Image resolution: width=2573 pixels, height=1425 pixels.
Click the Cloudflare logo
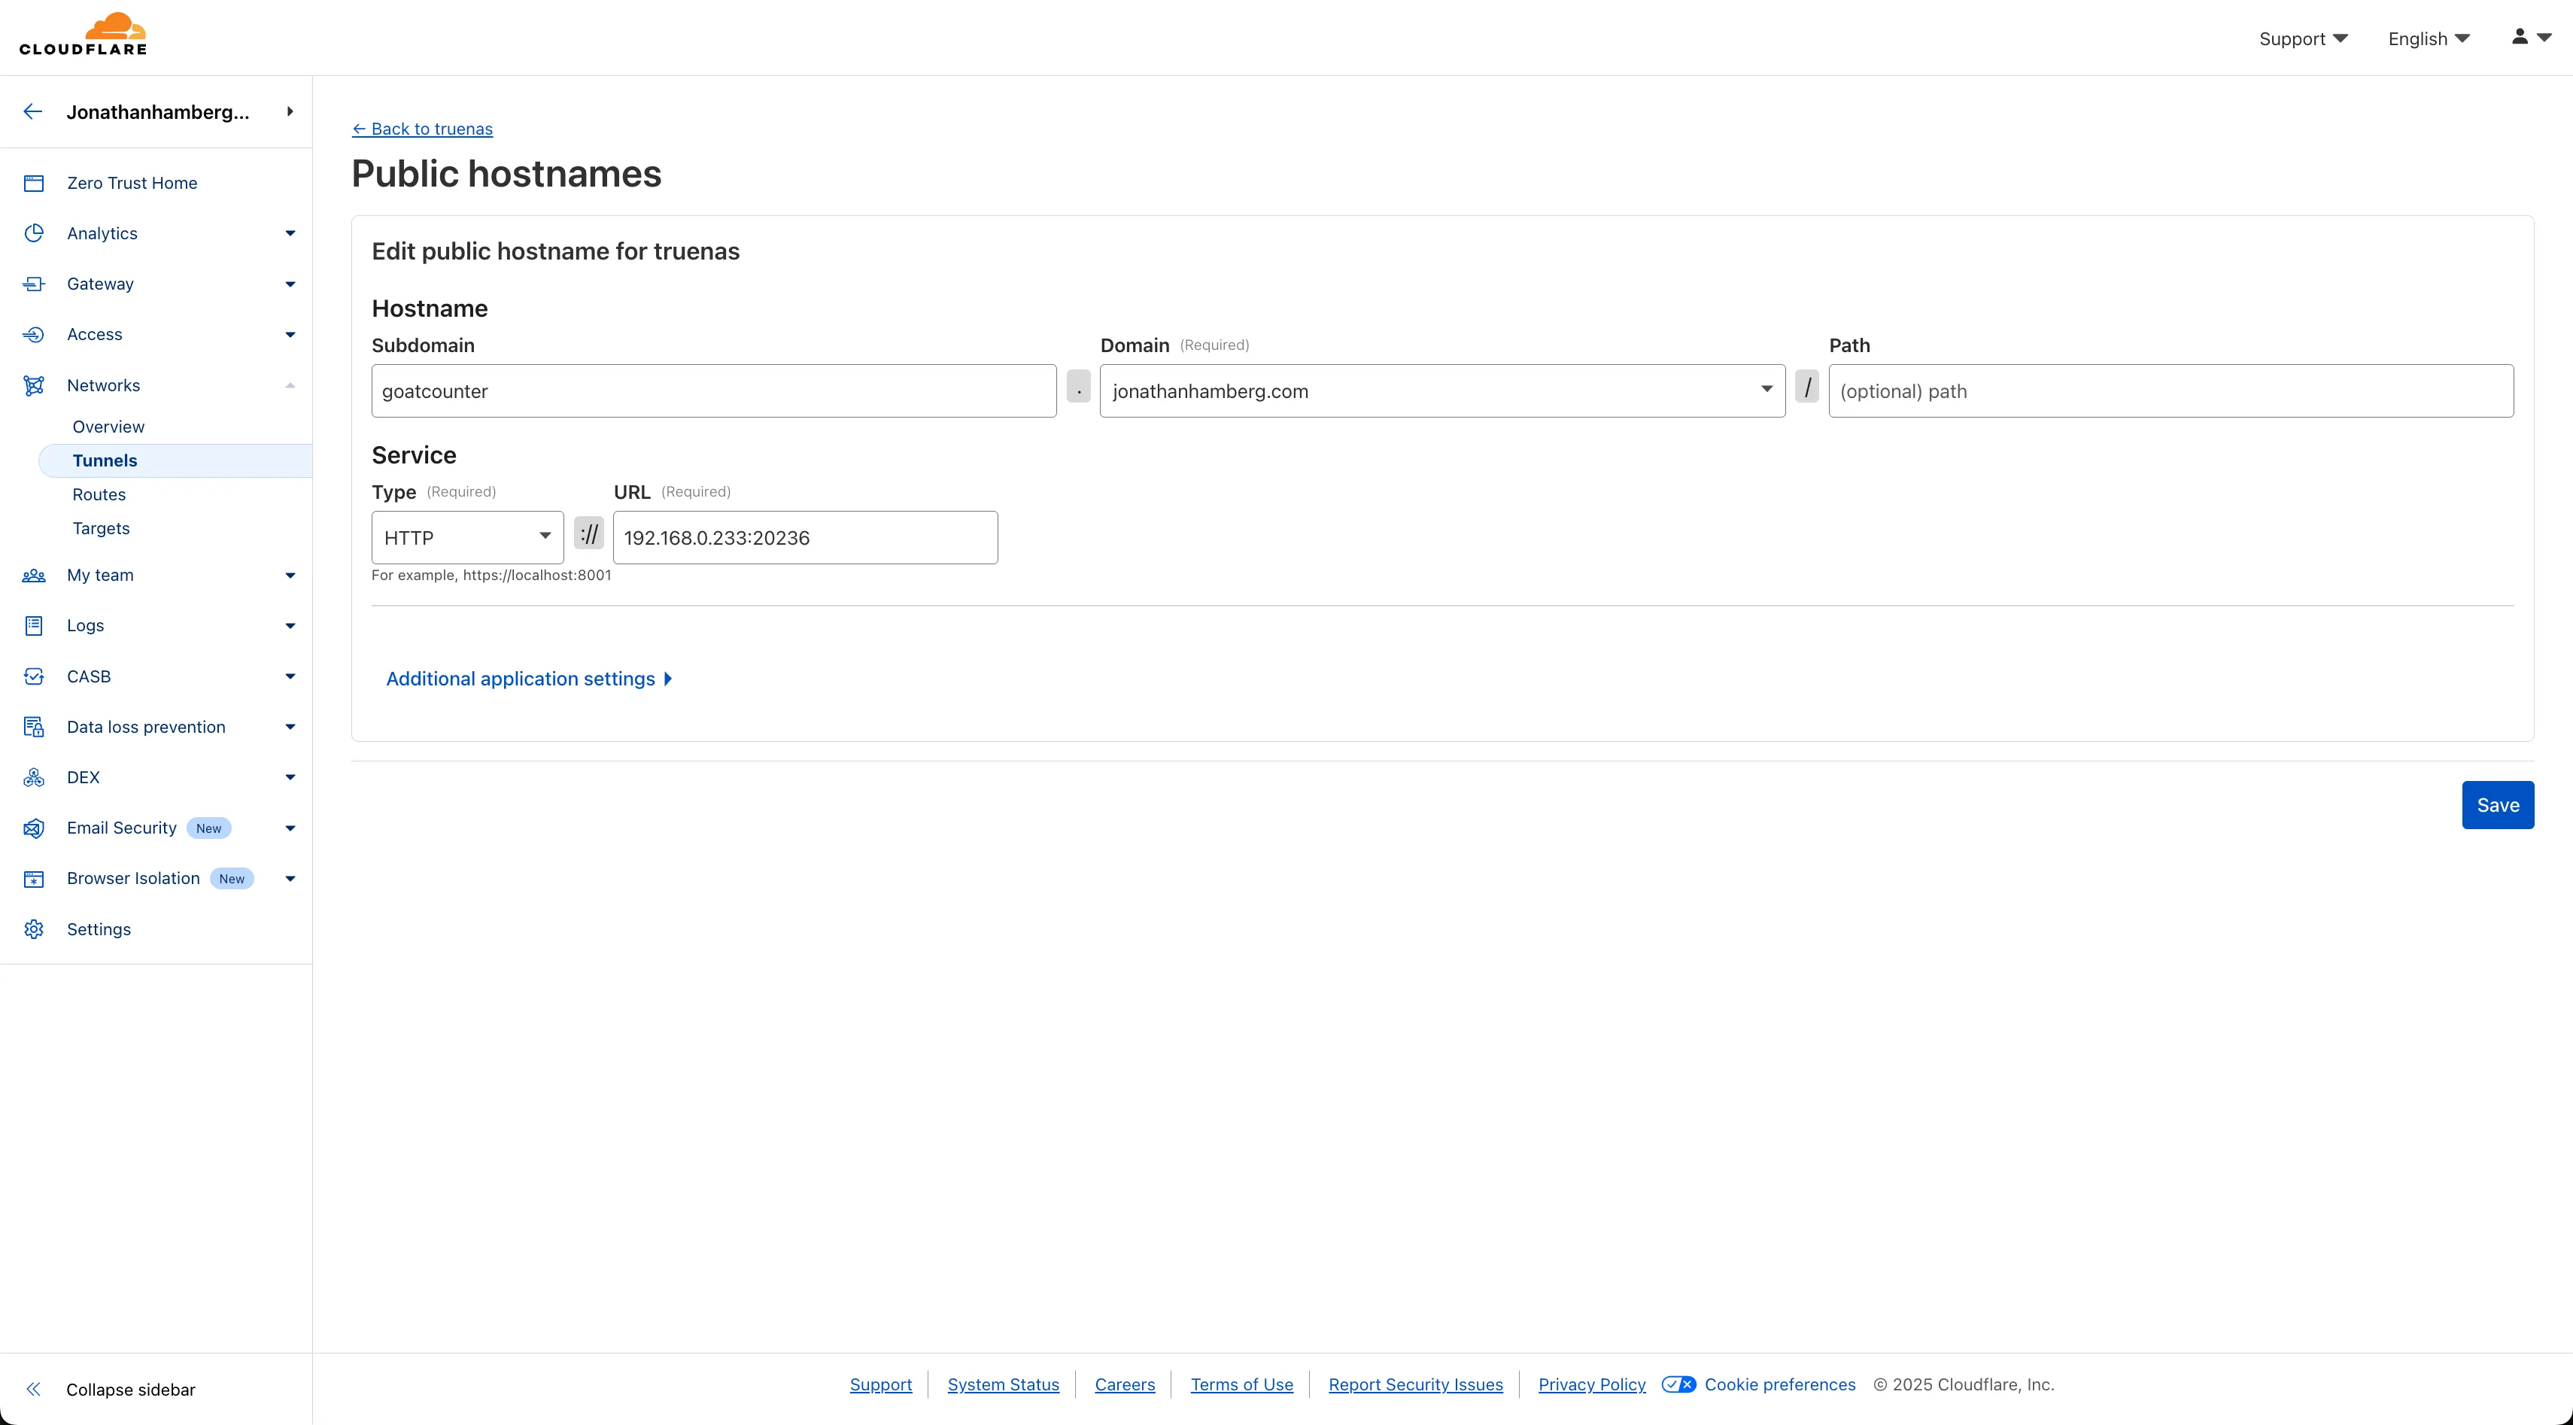[x=83, y=34]
